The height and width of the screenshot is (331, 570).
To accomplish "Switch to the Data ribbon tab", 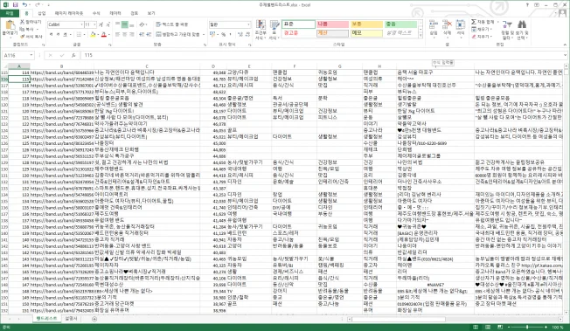I will (x=115, y=13).
